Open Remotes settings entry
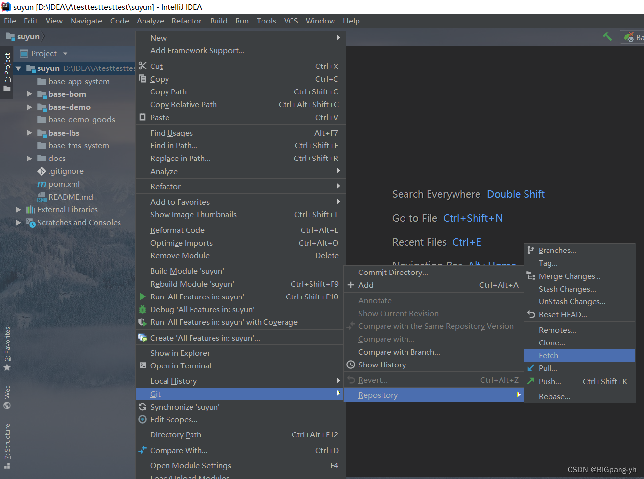This screenshot has height=479, width=644. point(579,330)
